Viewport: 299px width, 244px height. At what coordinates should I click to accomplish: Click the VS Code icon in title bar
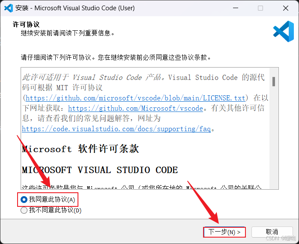pos(9,8)
